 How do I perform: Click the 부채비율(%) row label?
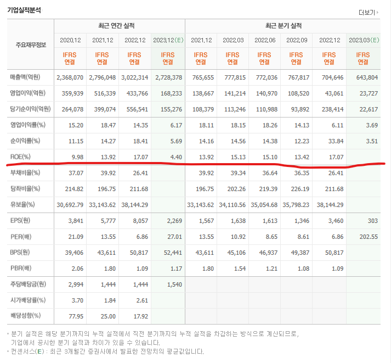click(x=25, y=173)
